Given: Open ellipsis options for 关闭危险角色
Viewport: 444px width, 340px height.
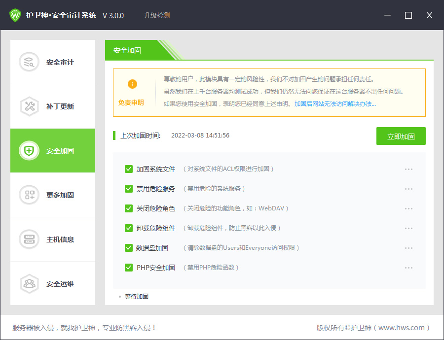Looking at the screenshot, I should point(408,208).
